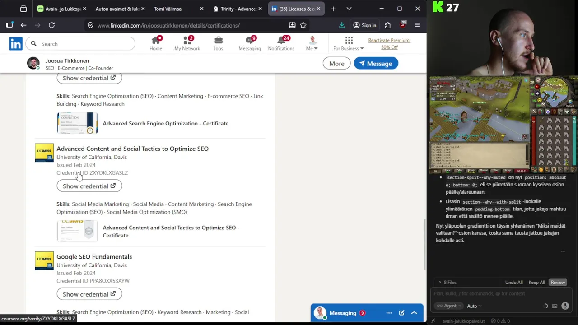
Task: Open the Me profile dropdown
Action: pyautogui.click(x=312, y=44)
